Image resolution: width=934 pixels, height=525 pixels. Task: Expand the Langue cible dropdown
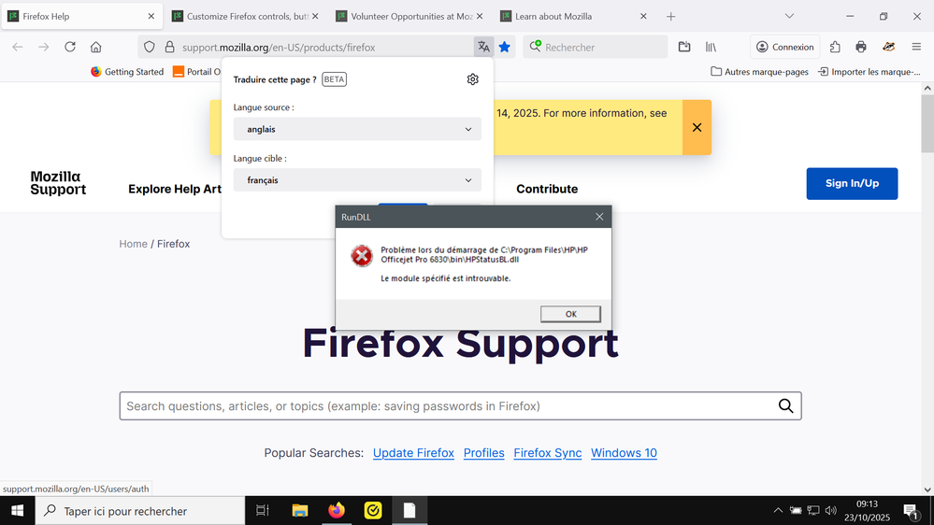coord(357,179)
